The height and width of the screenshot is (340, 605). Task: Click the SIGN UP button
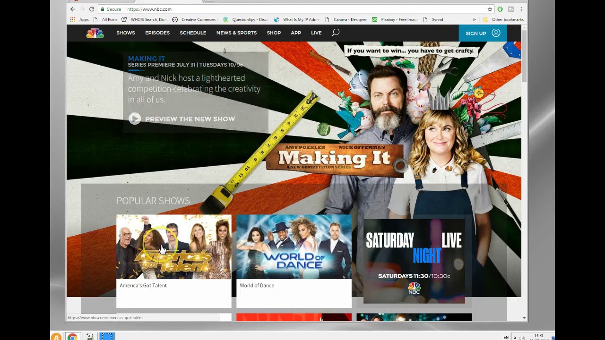tap(483, 33)
